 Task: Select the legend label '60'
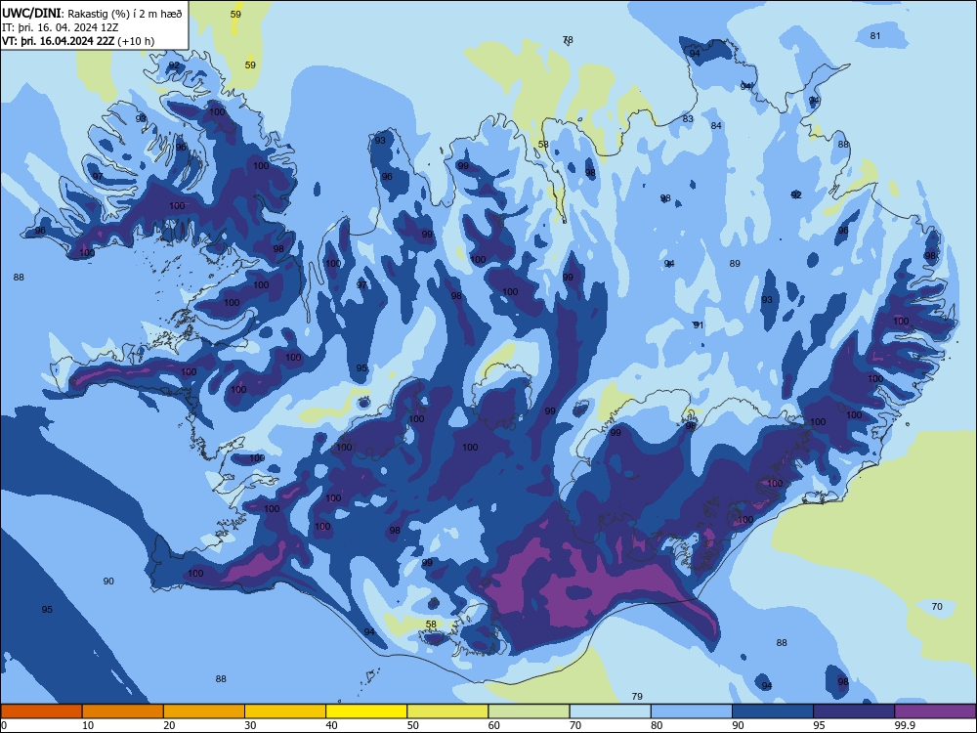pos(494,725)
